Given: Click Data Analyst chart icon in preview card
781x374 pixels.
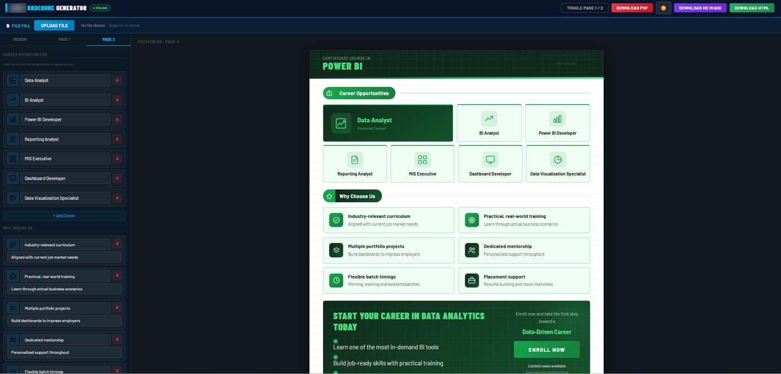Looking at the screenshot, I should tap(341, 123).
